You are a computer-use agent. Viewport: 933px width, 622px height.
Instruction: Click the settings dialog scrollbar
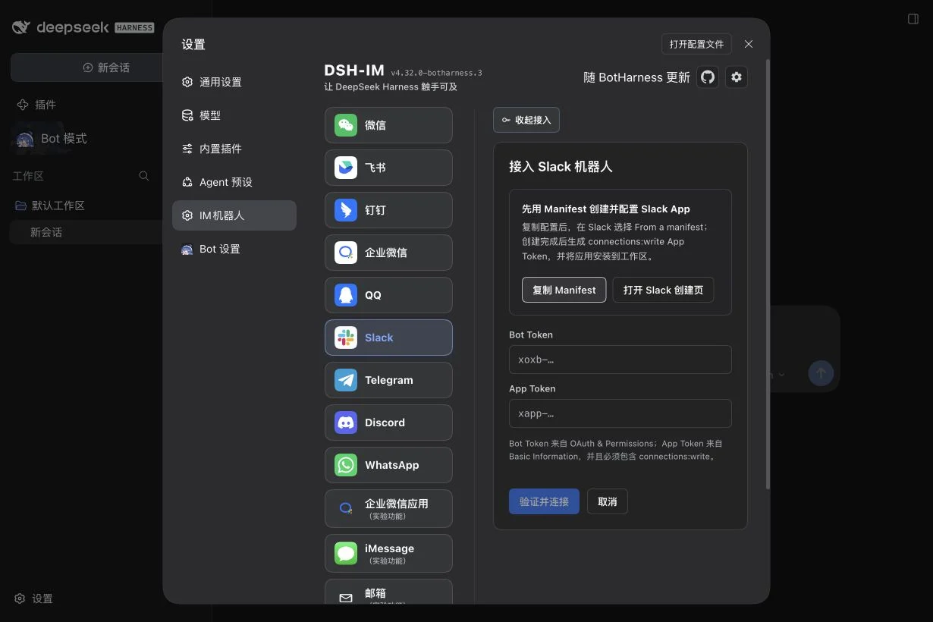[x=767, y=273]
